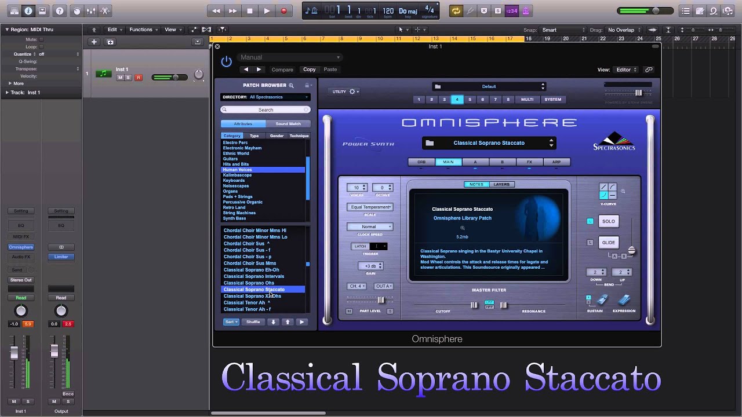Open Editors scissors icon

[105, 10]
